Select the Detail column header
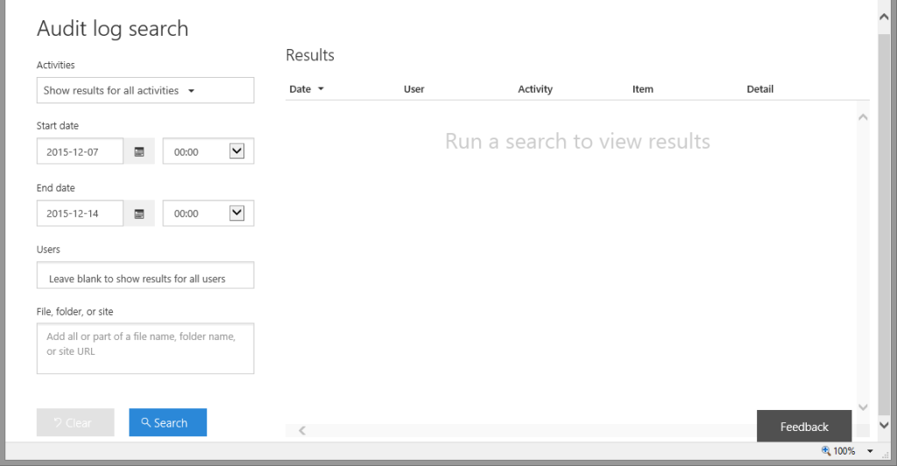The image size is (897, 466). [x=759, y=89]
